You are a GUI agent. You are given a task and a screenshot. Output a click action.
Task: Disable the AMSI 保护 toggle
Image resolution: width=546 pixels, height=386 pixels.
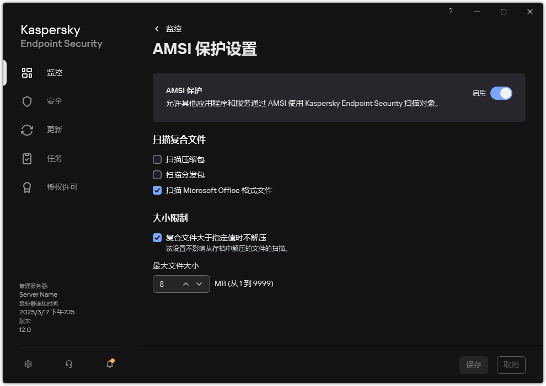pyautogui.click(x=501, y=93)
